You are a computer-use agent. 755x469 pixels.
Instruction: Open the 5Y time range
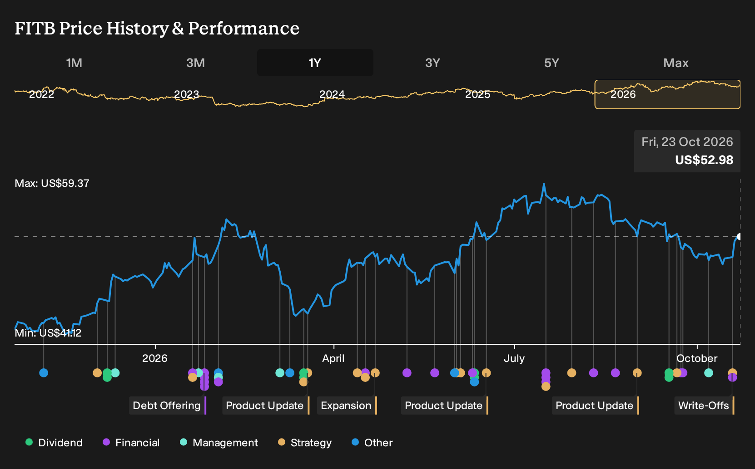551,63
